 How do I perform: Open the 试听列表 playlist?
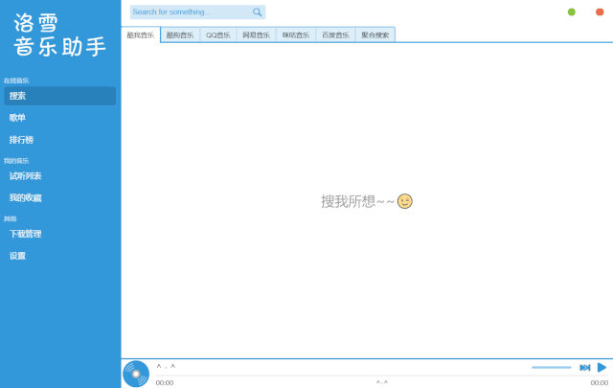tap(26, 176)
